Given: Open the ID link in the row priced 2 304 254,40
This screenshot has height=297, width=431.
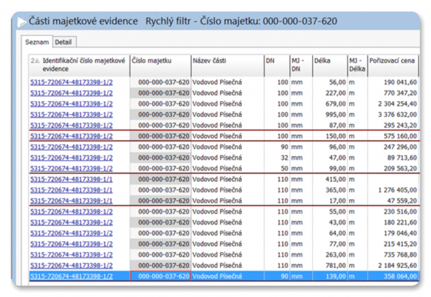Looking at the screenshot, I should [71, 104].
